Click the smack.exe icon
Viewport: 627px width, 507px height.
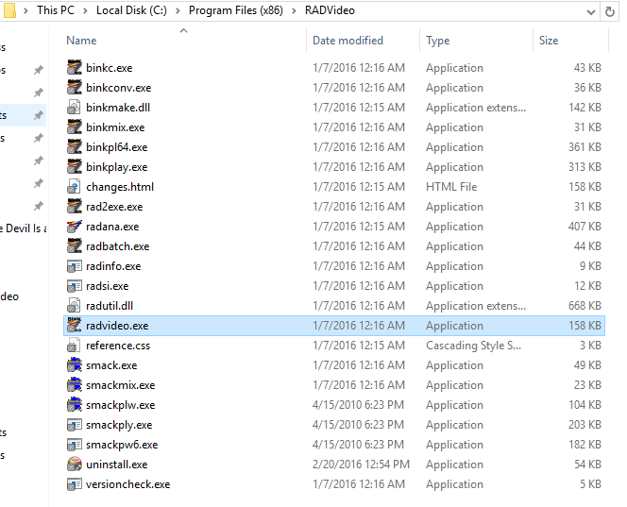point(75,365)
